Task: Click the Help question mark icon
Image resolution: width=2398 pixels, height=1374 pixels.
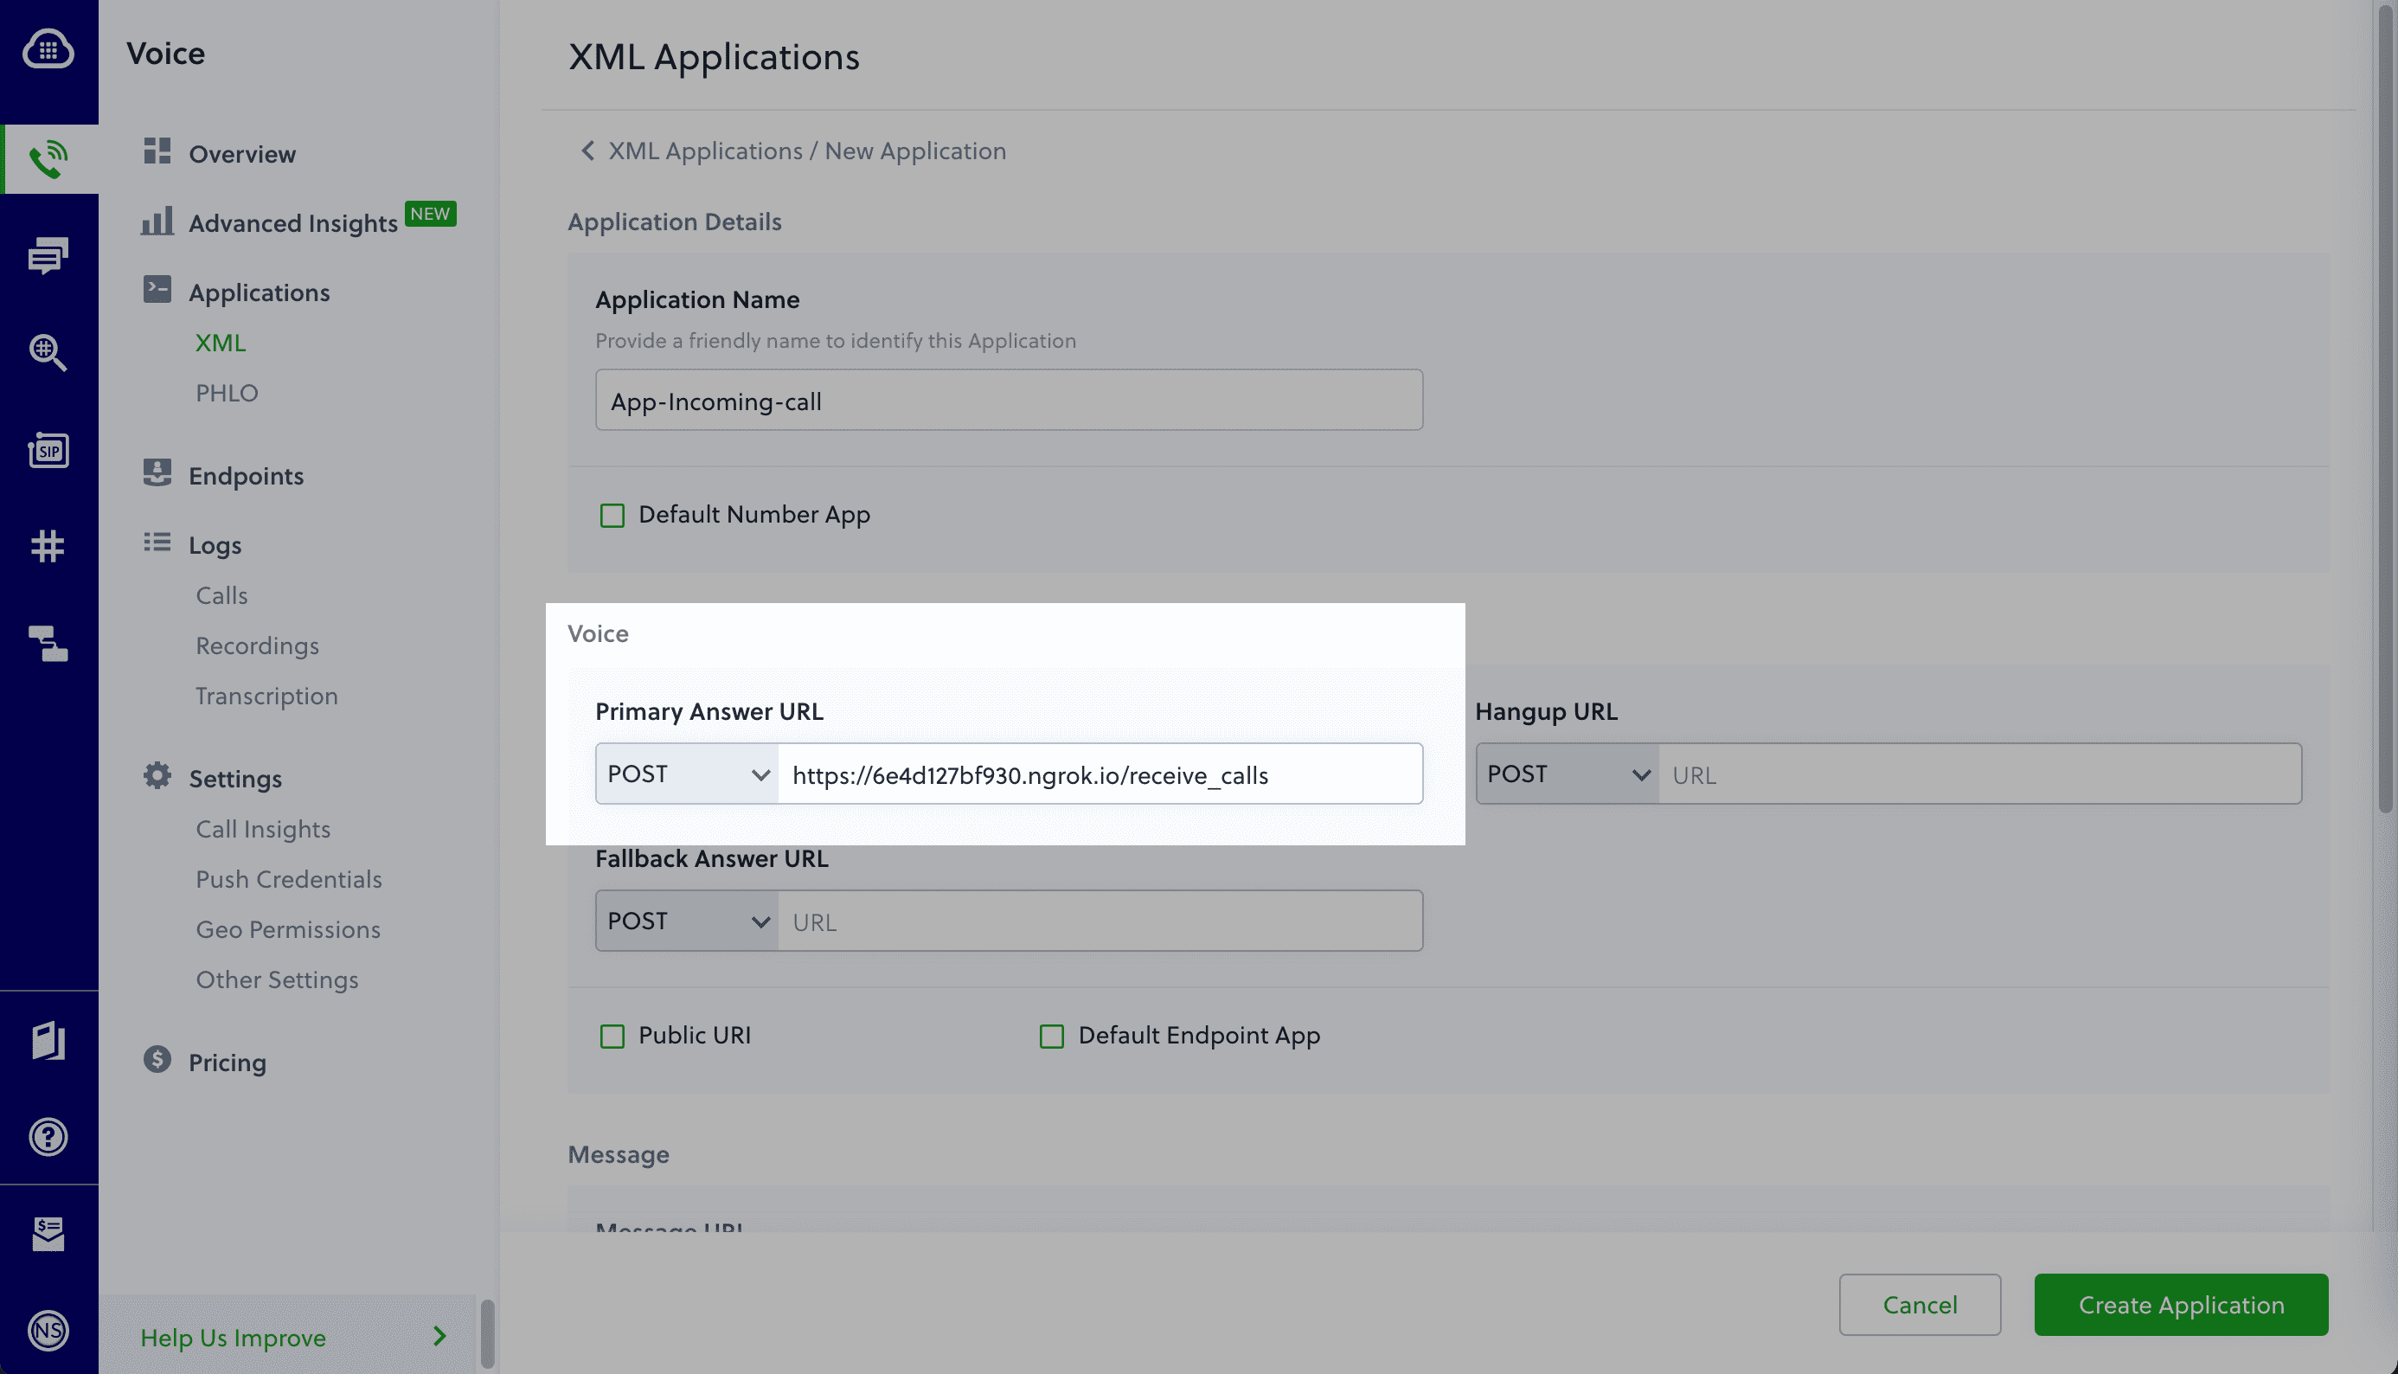Action: pos(48,1135)
